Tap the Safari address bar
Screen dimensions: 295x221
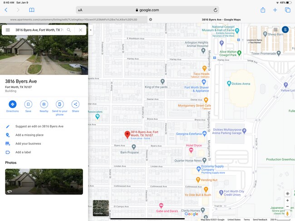(x=147, y=10)
